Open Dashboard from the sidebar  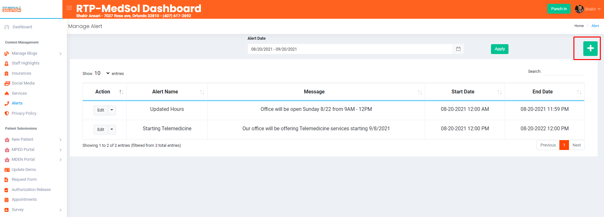[22, 27]
